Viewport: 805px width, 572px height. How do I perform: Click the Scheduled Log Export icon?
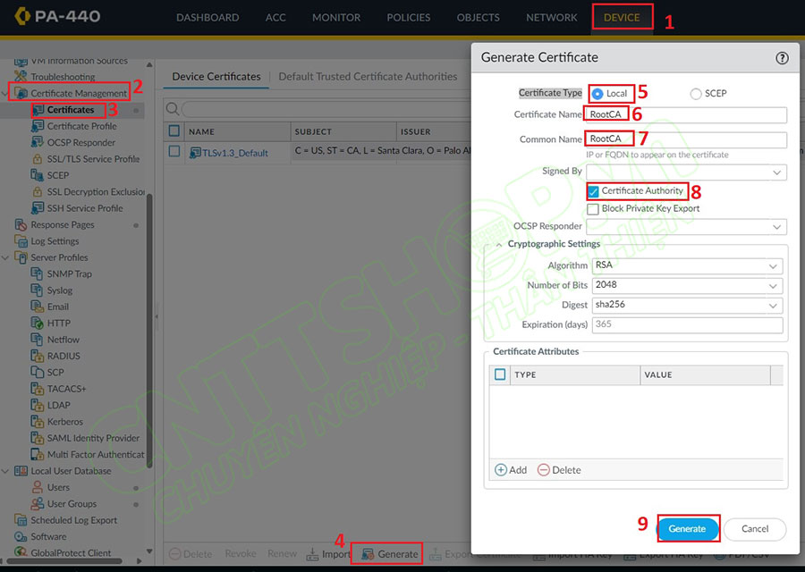[x=21, y=519]
